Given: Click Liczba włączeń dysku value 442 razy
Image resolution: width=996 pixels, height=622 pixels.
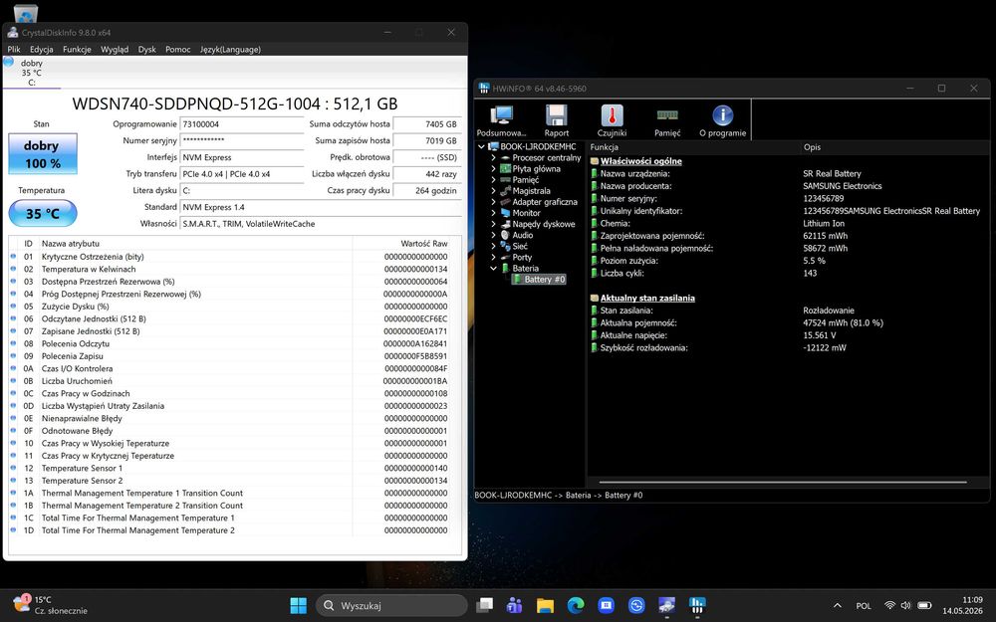Looking at the screenshot, I should [427, 174].
